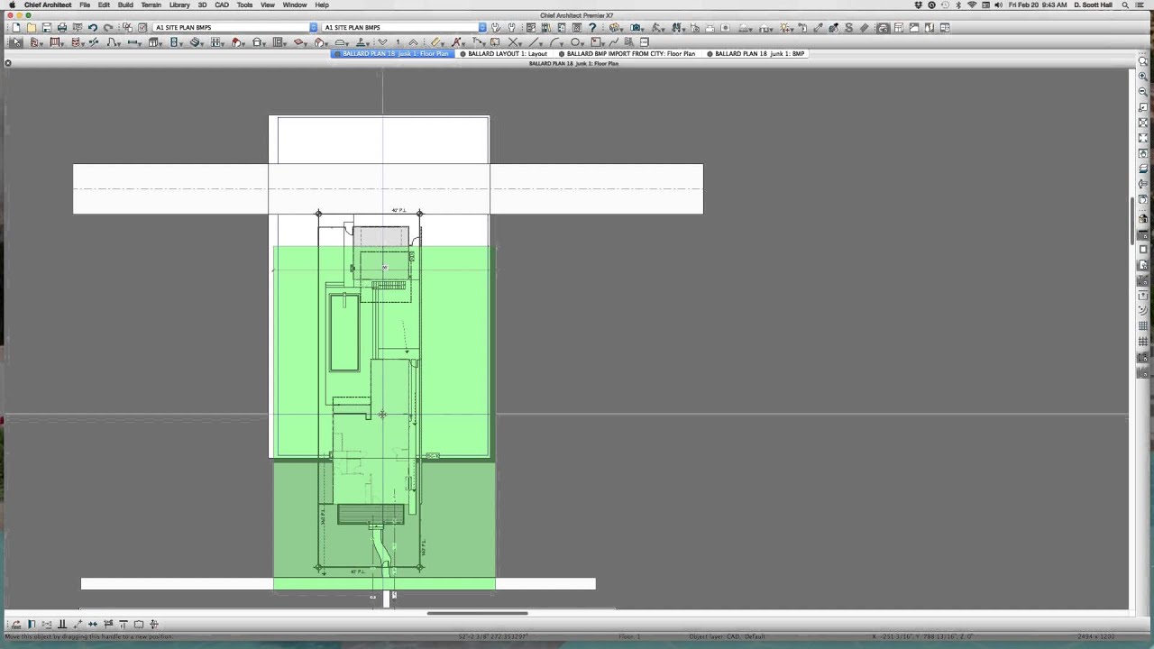Open the second A1 SITE PLAN BMPS dropdown
The width and height of the screenshot is (1154, 649).
[482, 28]
